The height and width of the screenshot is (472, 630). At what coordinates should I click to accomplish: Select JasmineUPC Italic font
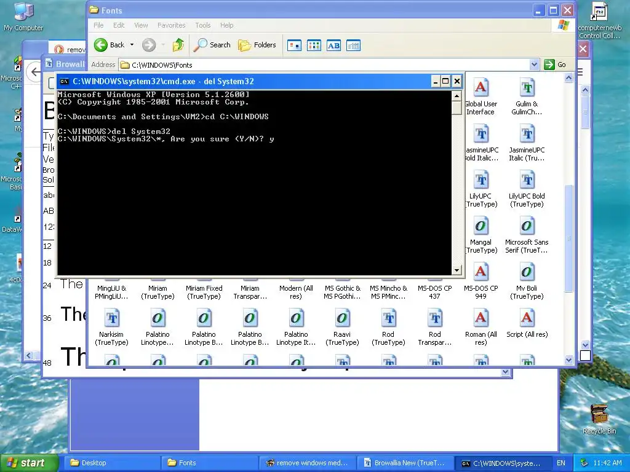coord(527,143)
